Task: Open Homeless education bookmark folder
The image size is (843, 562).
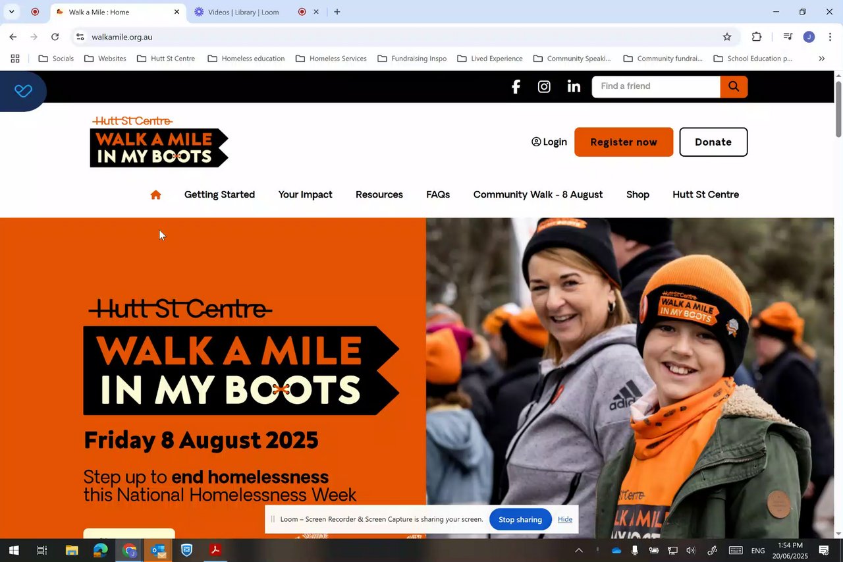Action: coord(246,59)
